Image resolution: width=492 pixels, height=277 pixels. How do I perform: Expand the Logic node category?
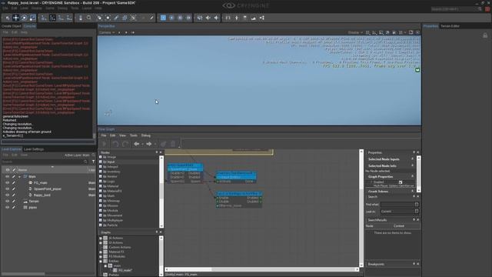coord(101,182)
